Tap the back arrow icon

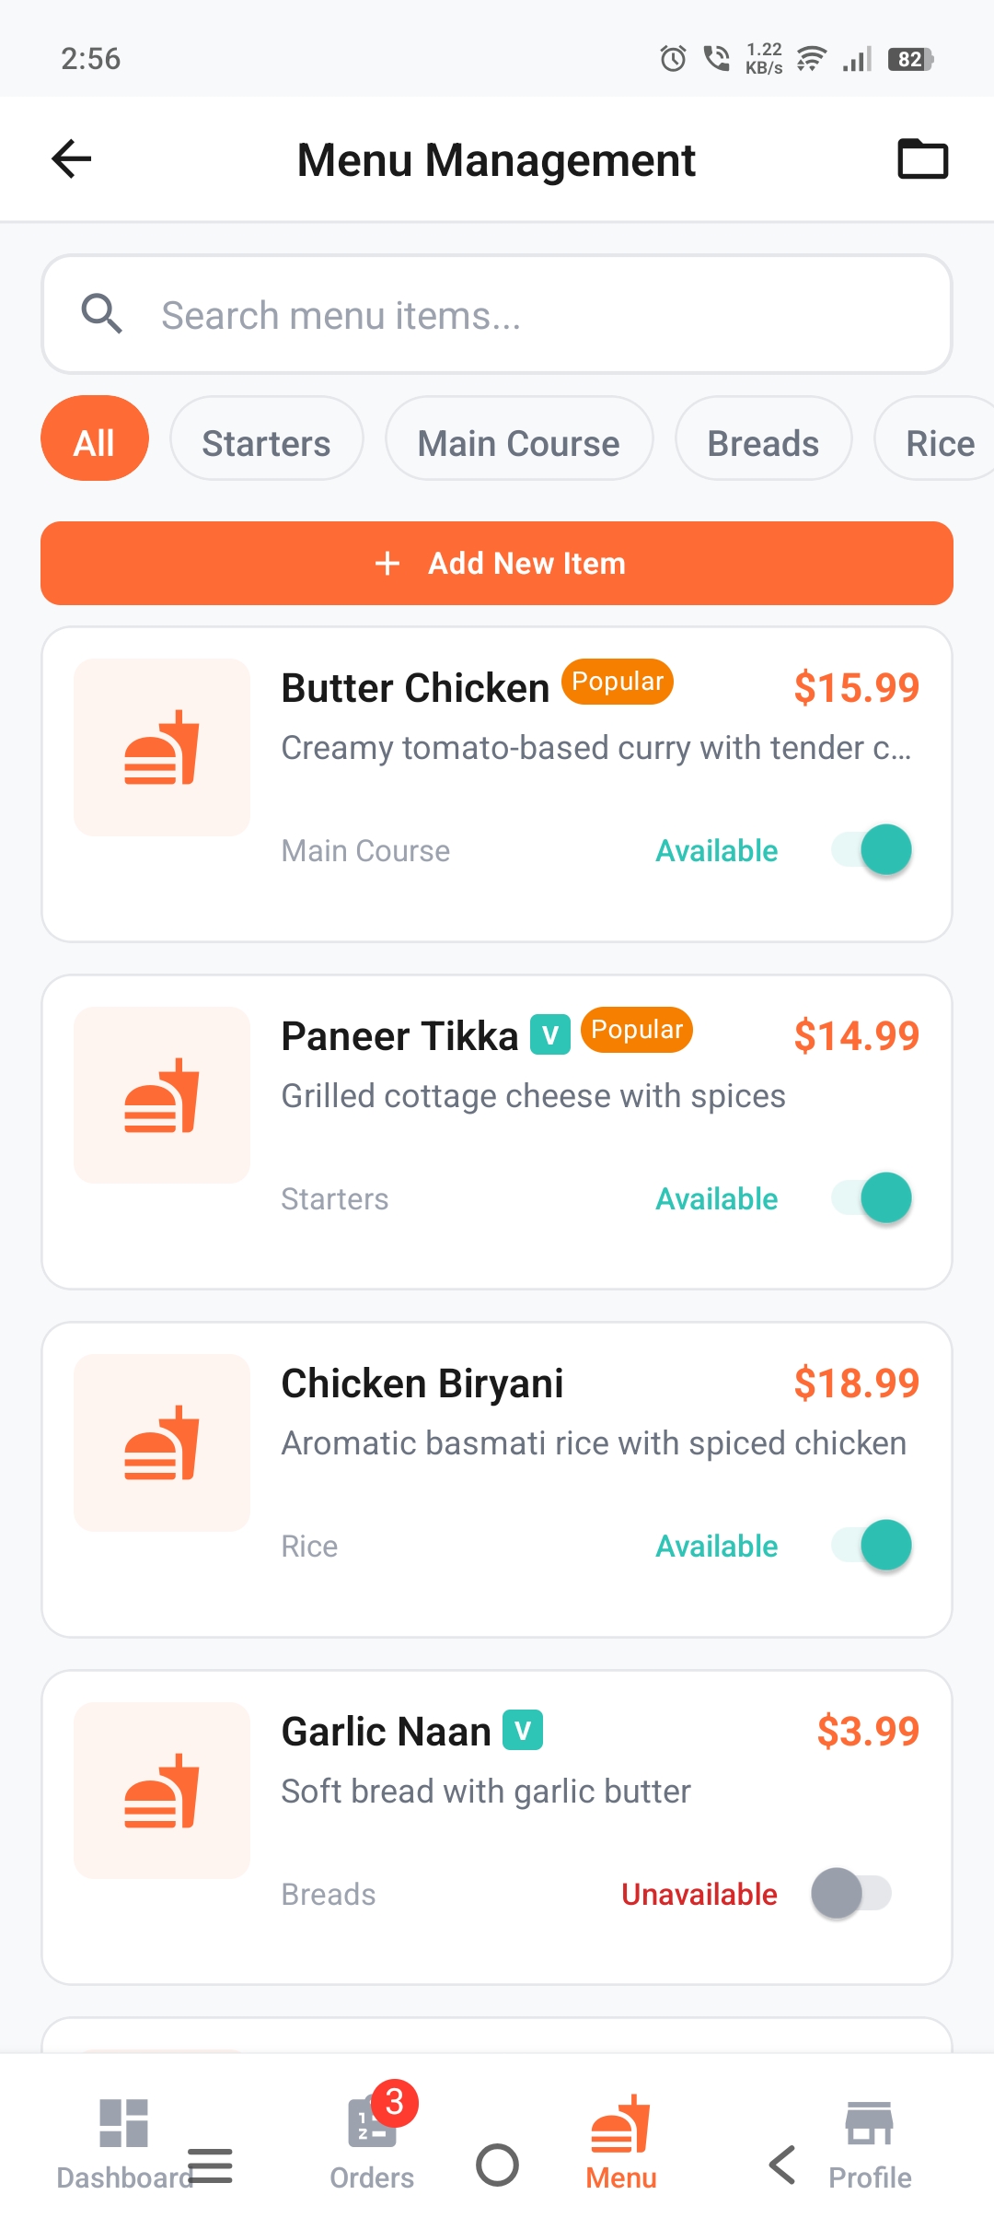click(72, 159)
